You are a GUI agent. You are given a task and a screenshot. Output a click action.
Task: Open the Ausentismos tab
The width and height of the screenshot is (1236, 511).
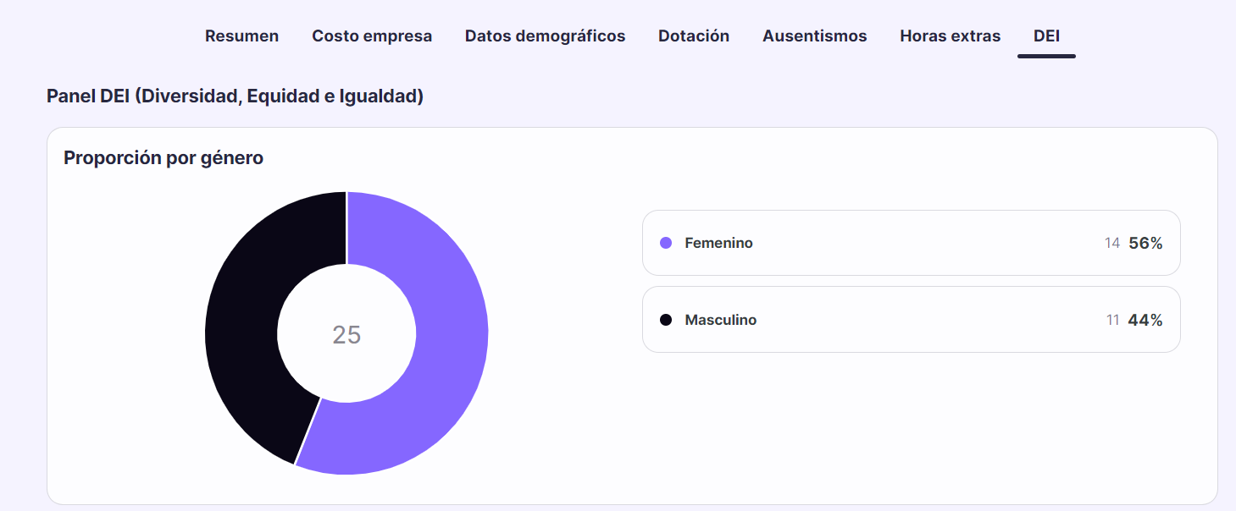click(x=814, y=36)
